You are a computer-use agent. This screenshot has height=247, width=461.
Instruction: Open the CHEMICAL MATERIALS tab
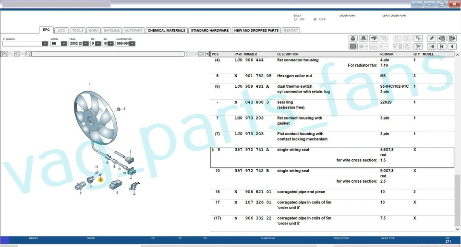pos(167,30)
